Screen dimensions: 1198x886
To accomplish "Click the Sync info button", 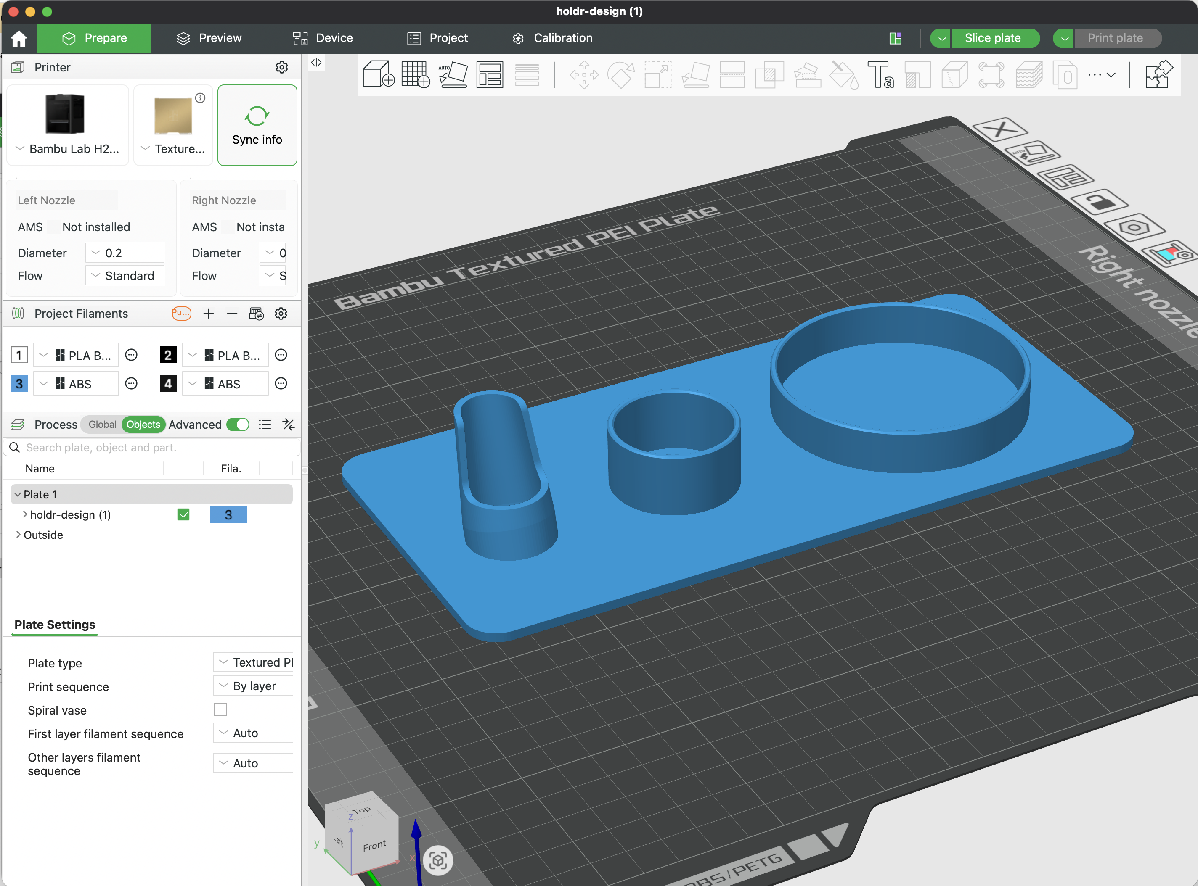I will coord(257,125).
